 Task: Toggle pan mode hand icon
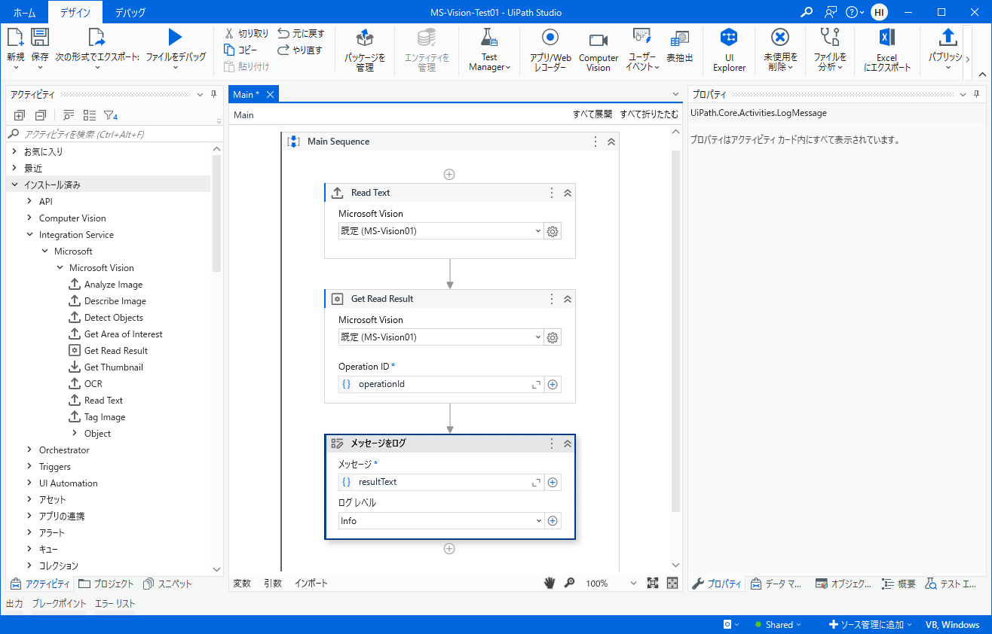(x=550, y=583)
